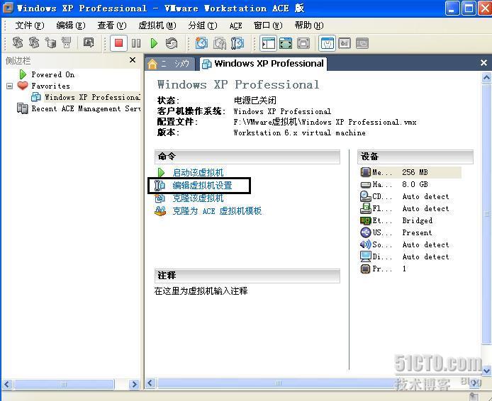Click the sidebar horizontal scrollbar thumb
492x401 pixels.
[64, 384]
